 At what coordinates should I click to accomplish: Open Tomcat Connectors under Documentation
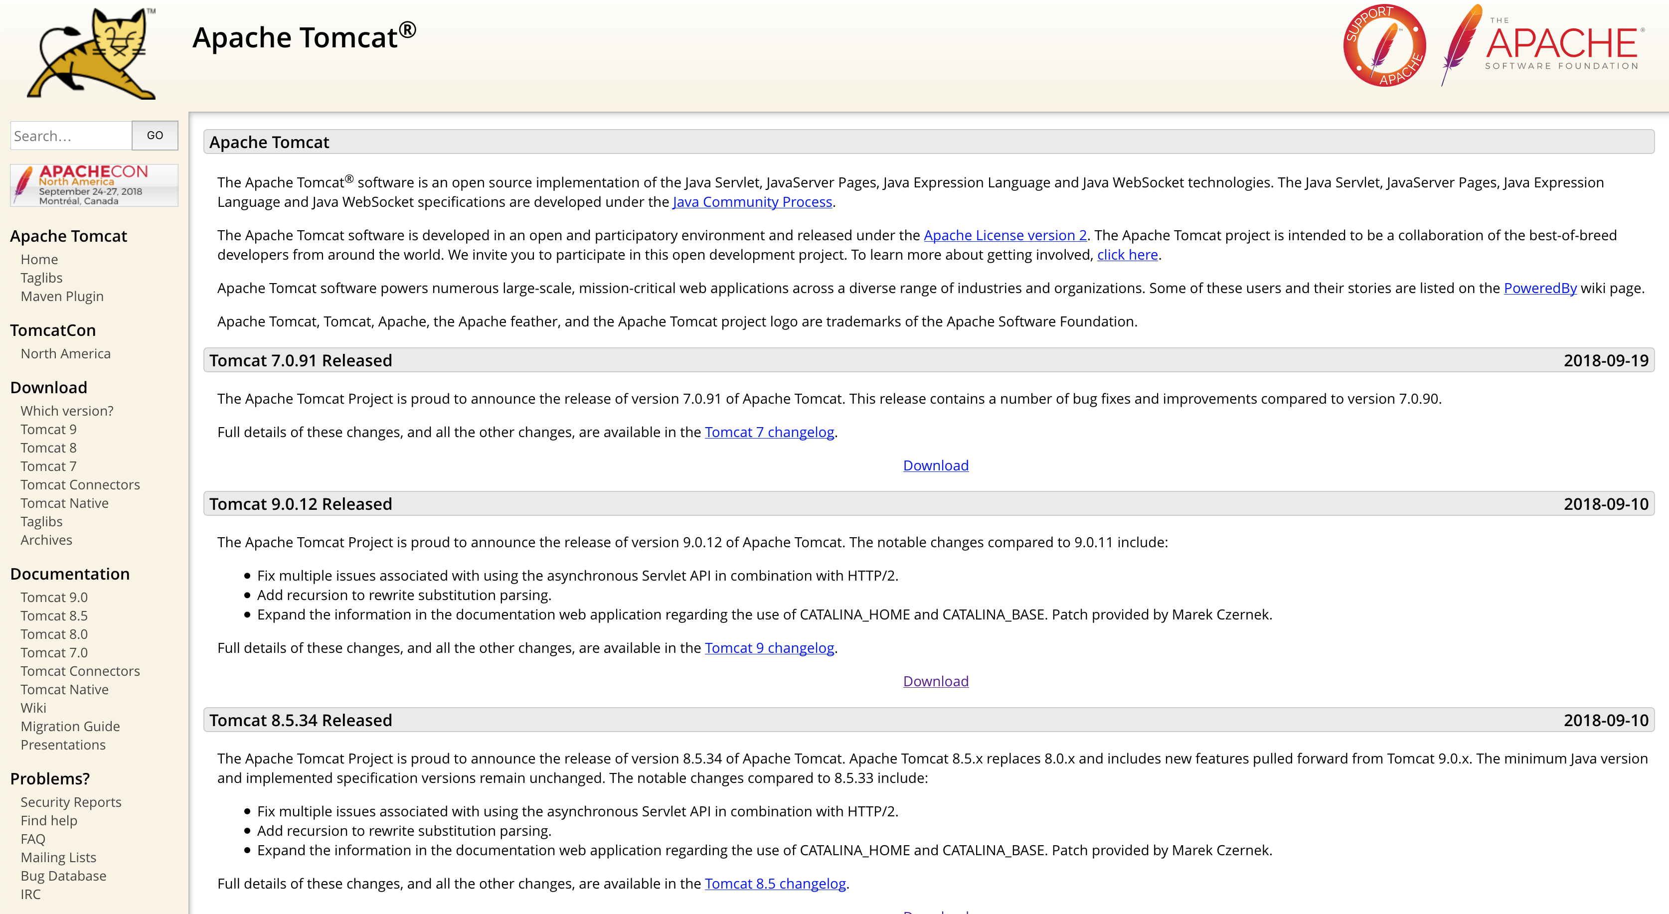pyautogui.click(x=80, y=671)
